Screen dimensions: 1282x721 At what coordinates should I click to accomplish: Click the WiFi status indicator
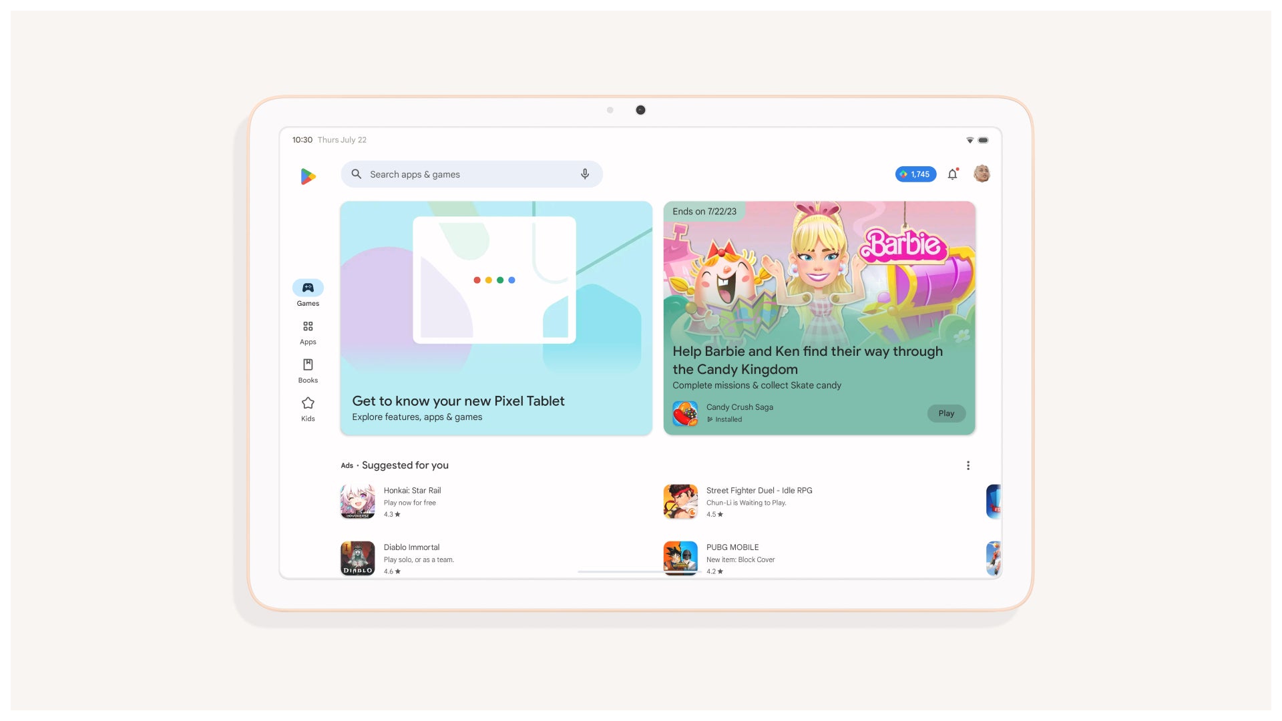pyautogui.click(x=970, y=140)
